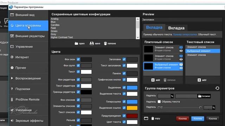Toggle eye icon on second tile item

(181, 59)
